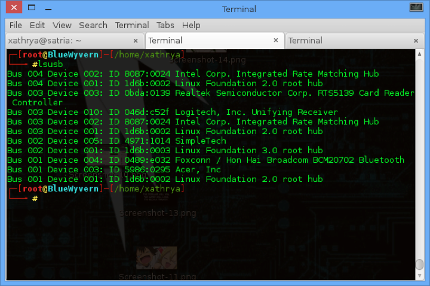Click the scrollbar down arrow

tap(419, 275)
